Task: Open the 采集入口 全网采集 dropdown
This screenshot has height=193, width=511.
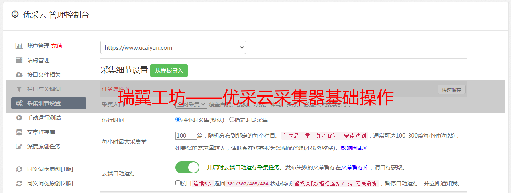Action: click(x=191, y=104)
